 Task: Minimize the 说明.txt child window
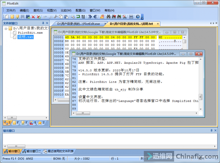tap(183, 54)
